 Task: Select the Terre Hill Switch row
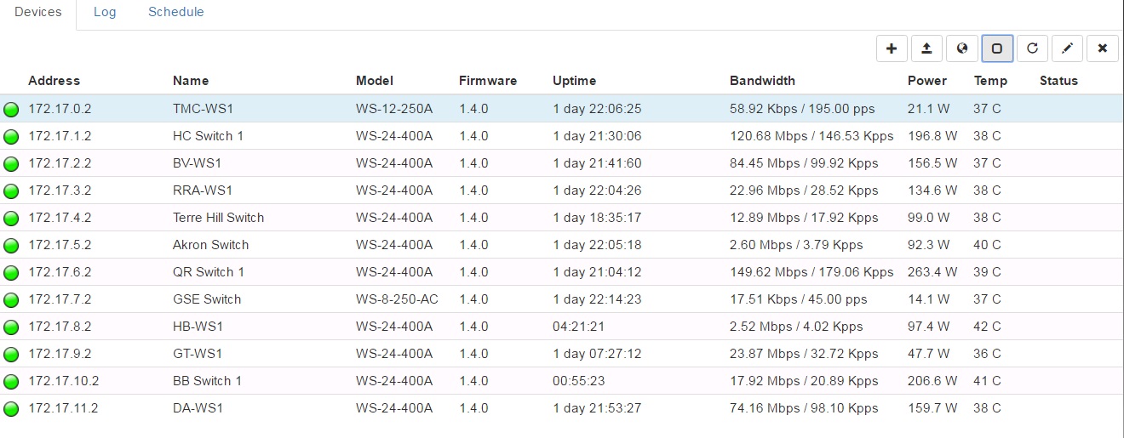coord(218,218)
